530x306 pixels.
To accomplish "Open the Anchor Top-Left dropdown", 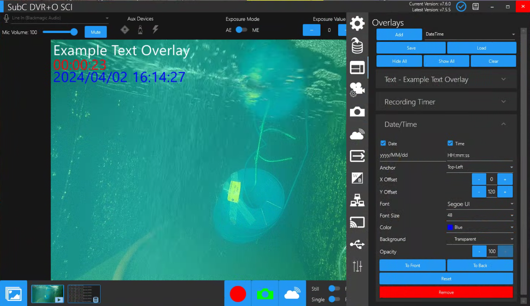I will pyautogui.click(x=480, y=167).
